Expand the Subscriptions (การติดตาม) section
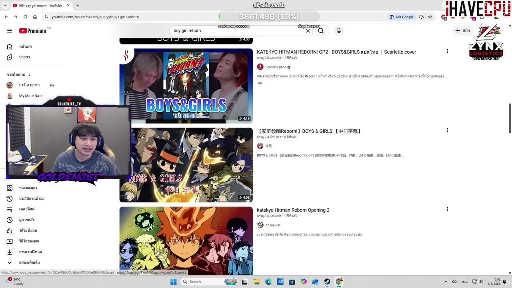 pyautogui.click(x=19, y=74)
